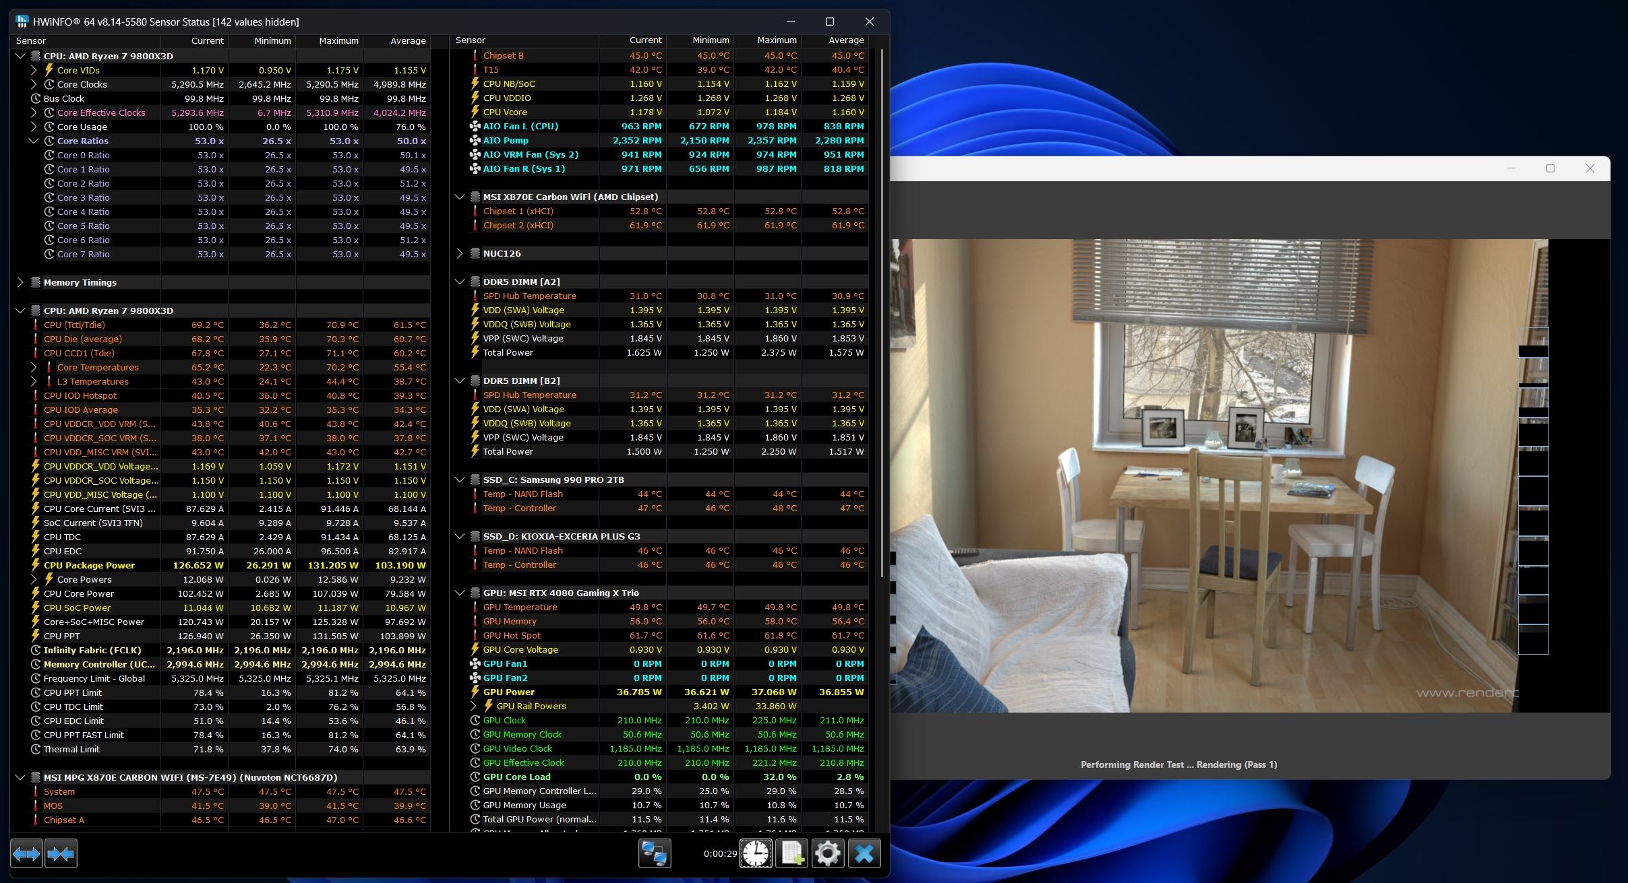The image size is (1628, 883).
Task: Expand the Core Temperatures row
Action: pos(34,367)
